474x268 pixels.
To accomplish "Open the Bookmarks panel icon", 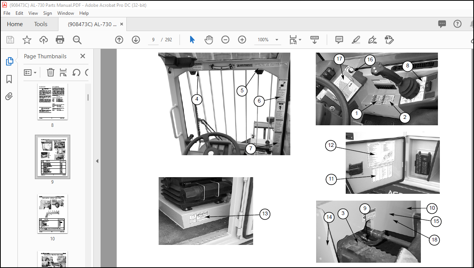I will tap(9, 79).
